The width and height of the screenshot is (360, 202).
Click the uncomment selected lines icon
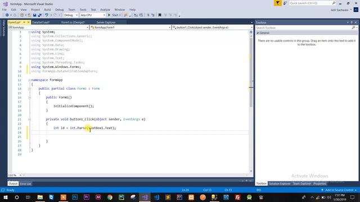coord(141,15)
